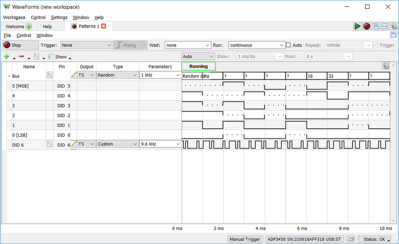399x244 pixels.
Task: Click the red minus Remove signal icon
Action: (21, 57)
